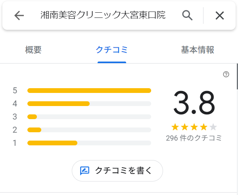This screenshot has height=195, width=238.
Task: Click the search field with 湘南美容クリニック大宮東口院
Action: [x=103, y=15]
